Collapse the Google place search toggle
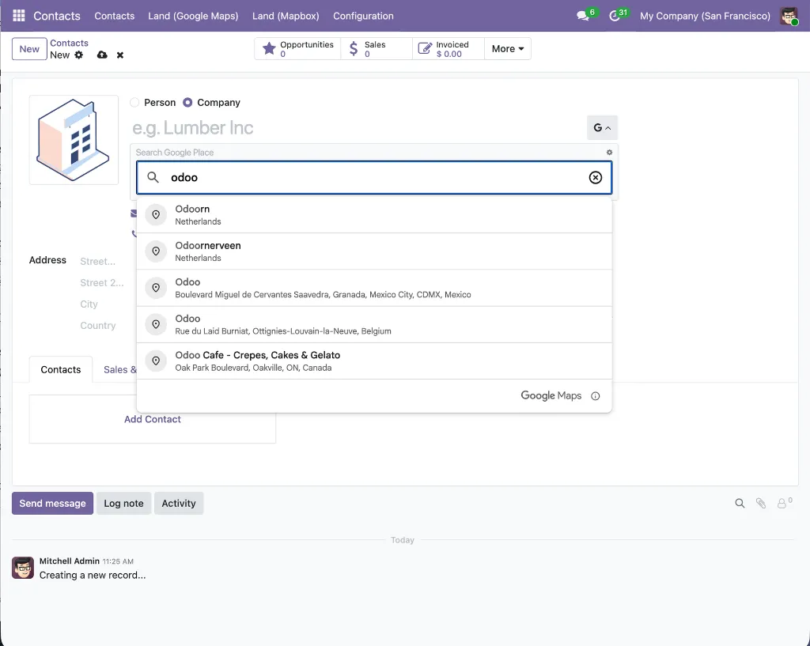 point(602,127)
